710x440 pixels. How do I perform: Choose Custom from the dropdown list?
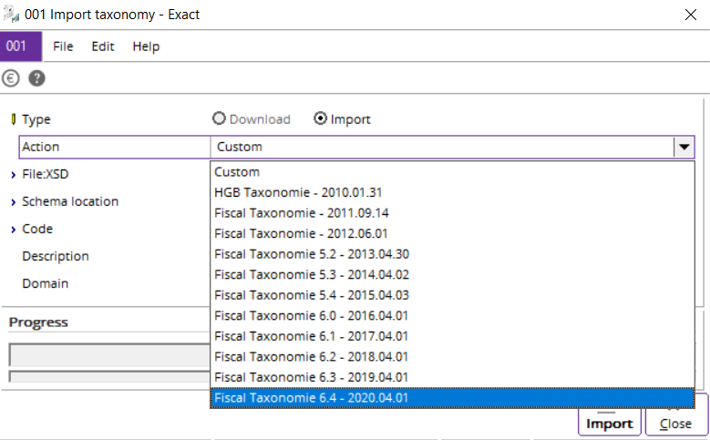(452, 172)
